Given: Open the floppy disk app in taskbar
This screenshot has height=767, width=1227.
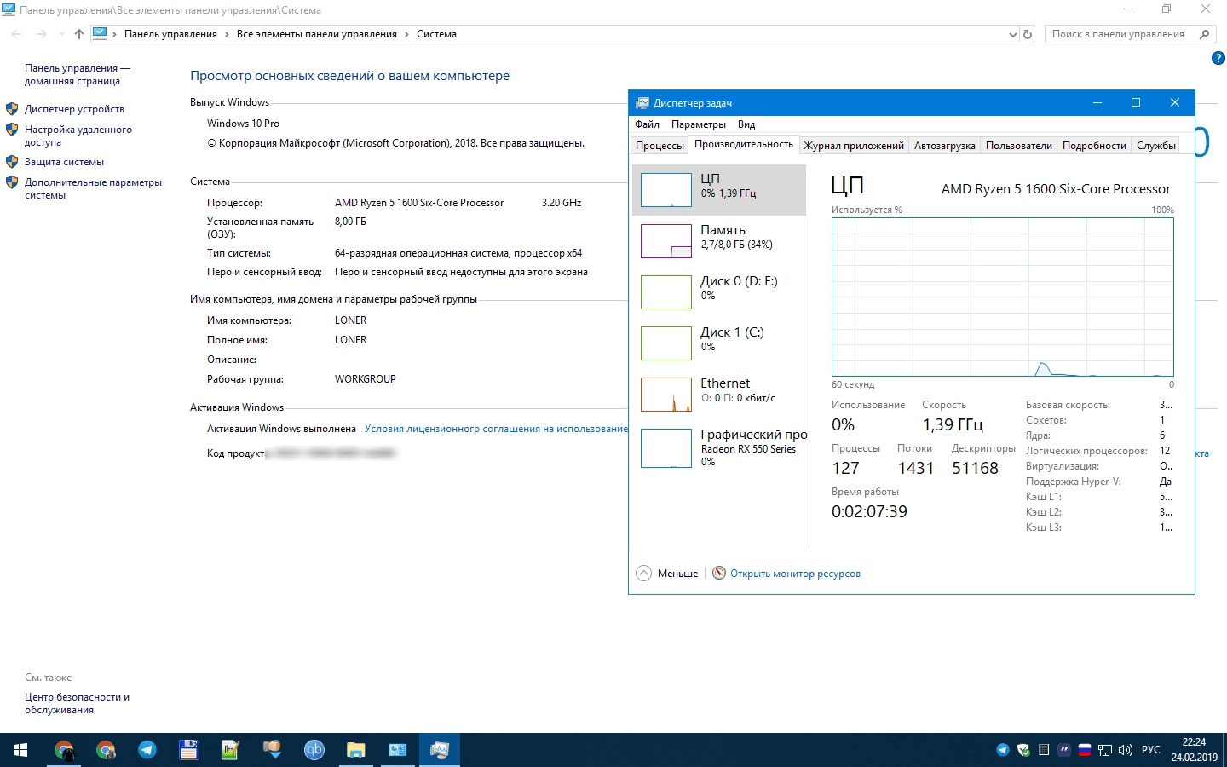Looking at the screenshot, I should pos(189,750).
